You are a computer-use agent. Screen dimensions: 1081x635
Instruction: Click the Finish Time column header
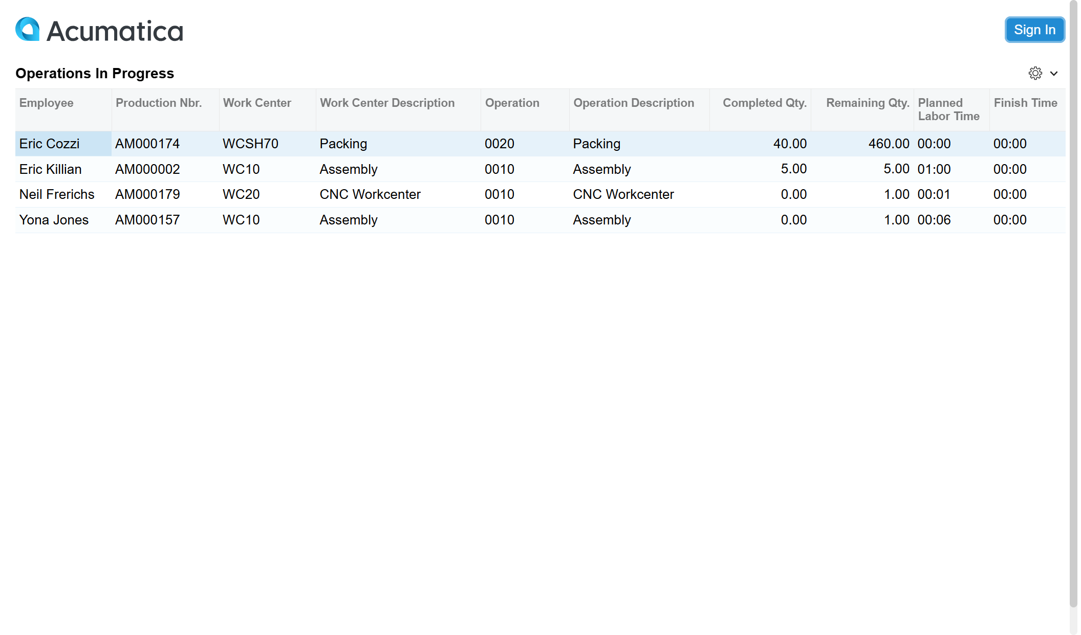(x=1025, y=103)
